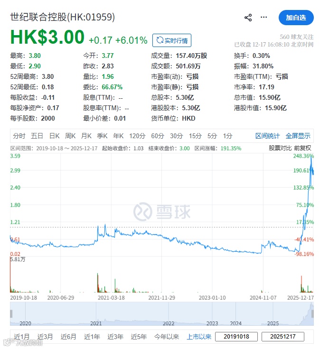Screen dimensions: 320x349
Task: Open the three-dot more options menu
Action: [264, 17]
